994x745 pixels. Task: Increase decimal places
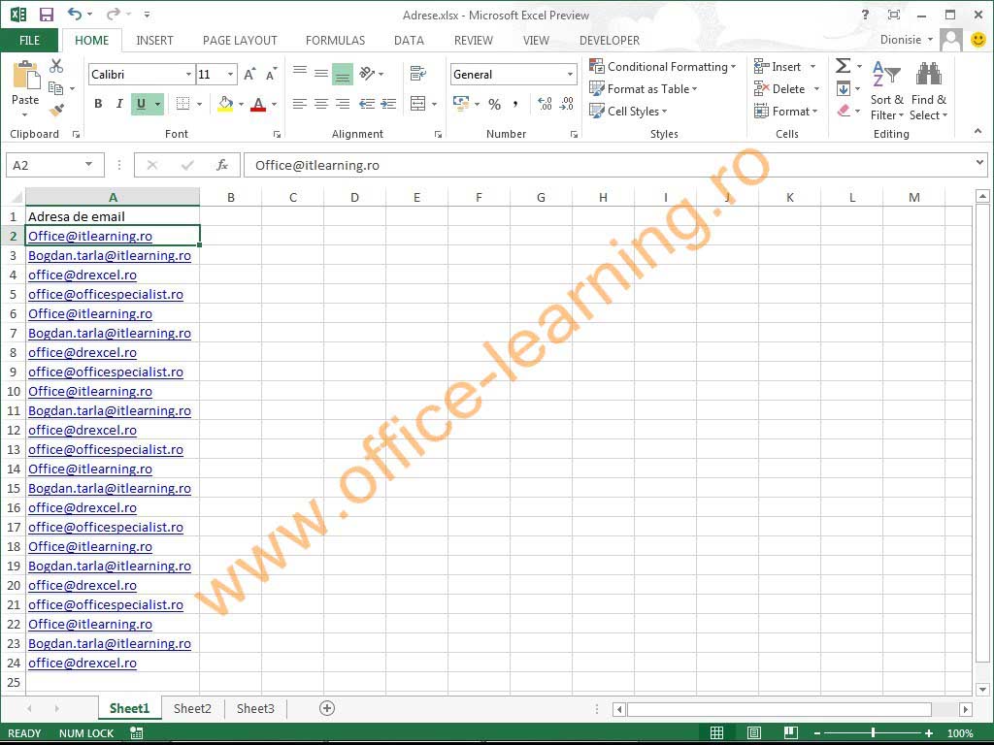pyautogui.click(x=545, y=104)
